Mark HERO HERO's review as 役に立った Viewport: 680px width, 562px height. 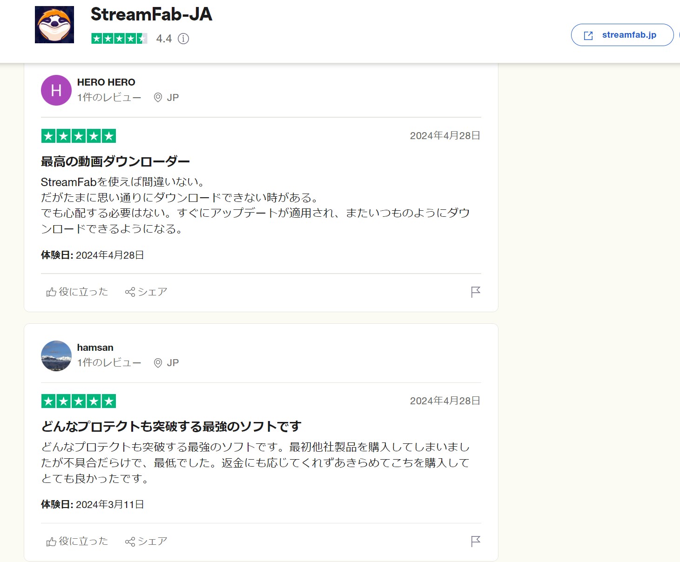coord(77,292)
